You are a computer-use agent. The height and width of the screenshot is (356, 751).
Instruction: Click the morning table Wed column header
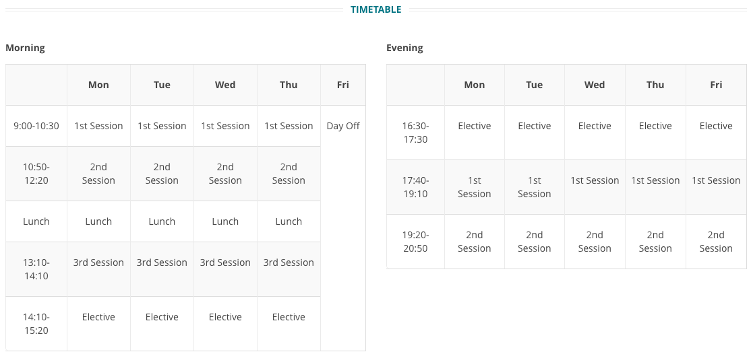[225, 85]
